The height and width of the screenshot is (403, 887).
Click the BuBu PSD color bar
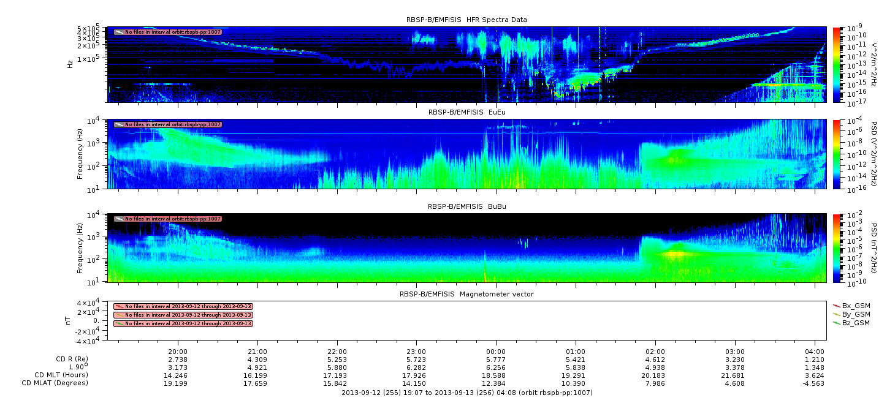836,247
